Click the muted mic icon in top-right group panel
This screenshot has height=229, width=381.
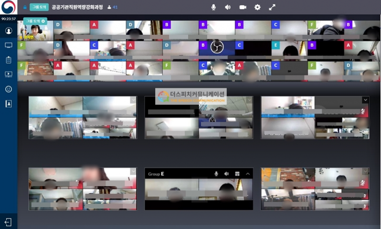tap(363, 112)
